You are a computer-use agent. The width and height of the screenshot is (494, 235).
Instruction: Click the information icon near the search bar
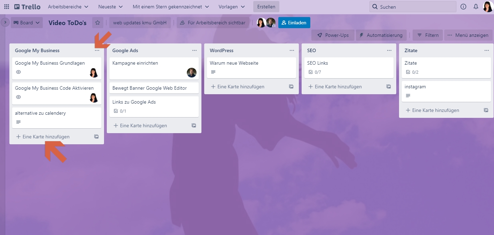point(464,6)
